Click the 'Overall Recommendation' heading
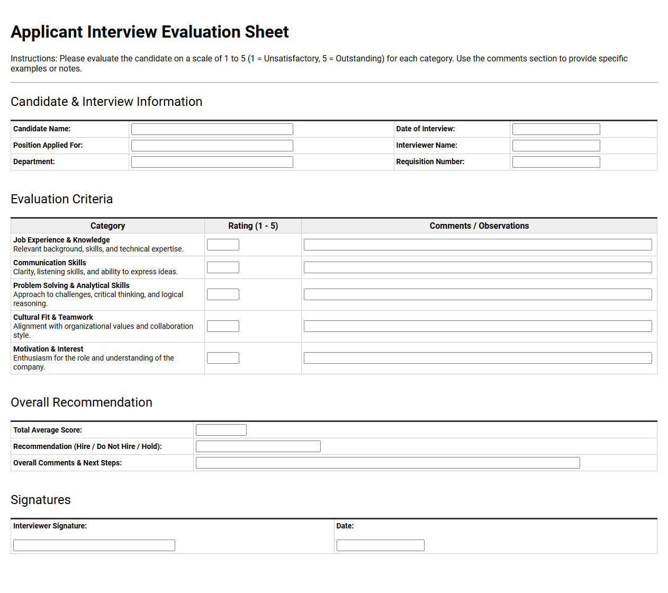668x593 pixels. click(x=82, y=402)
